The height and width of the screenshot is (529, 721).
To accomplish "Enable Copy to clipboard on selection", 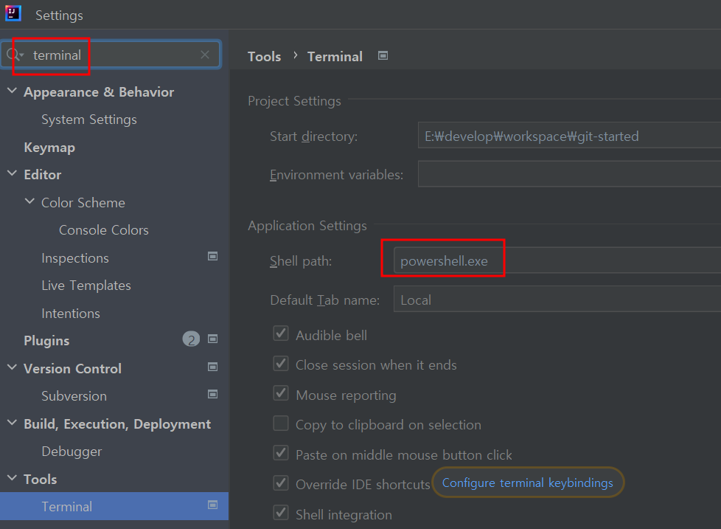I will click(281, 423).
